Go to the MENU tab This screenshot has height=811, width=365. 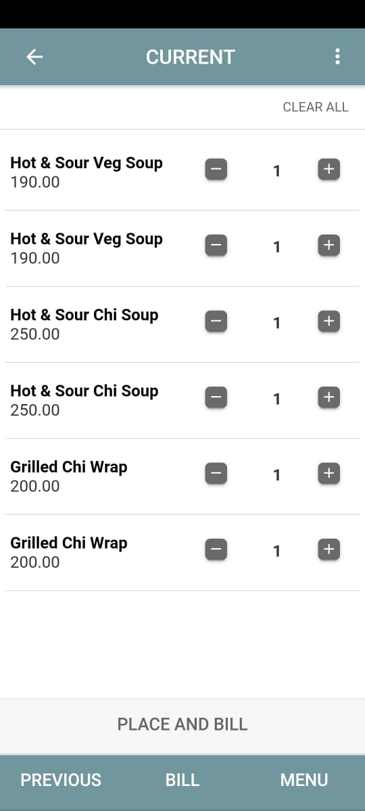[x=304, y=780]
